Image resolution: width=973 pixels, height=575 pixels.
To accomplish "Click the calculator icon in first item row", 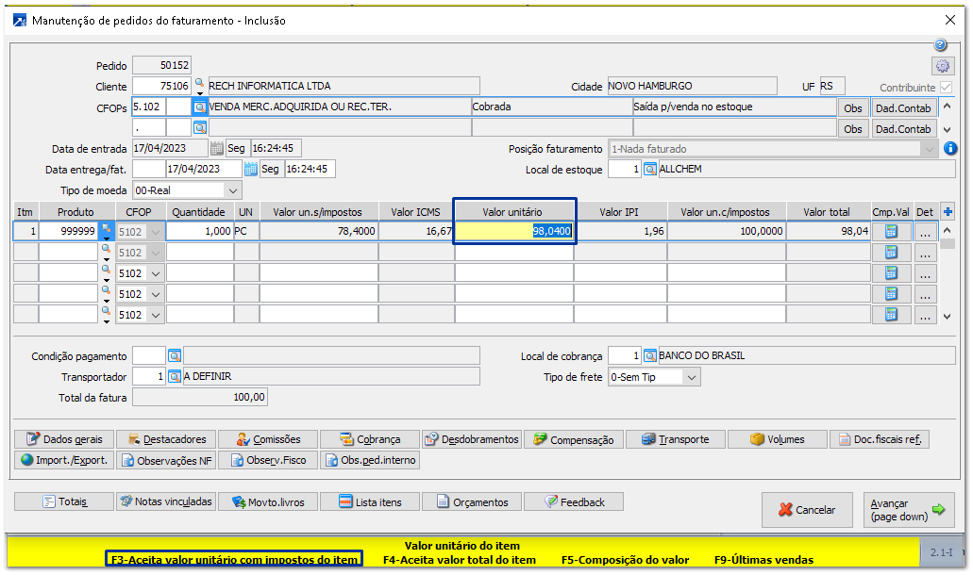I will pos(891,232).
